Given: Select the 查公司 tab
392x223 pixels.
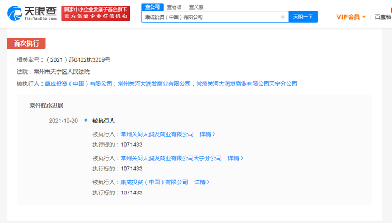Looking at the screenshot, I should coord(152,7).
